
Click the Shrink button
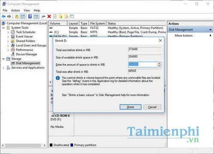click(x=131, y=107)
